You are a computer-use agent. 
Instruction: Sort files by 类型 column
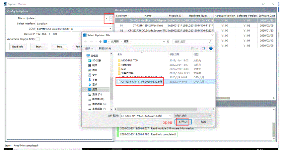[x=196, y=54]
